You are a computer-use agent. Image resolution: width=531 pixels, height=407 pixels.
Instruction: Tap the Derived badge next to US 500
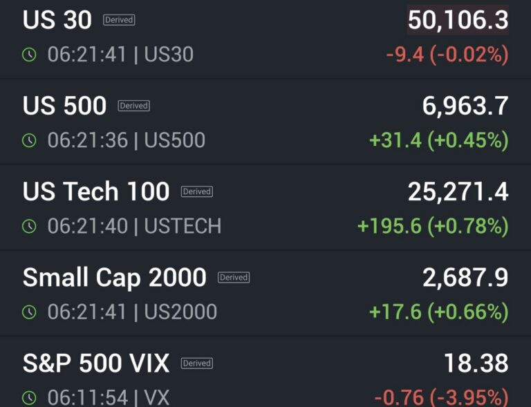133,106
